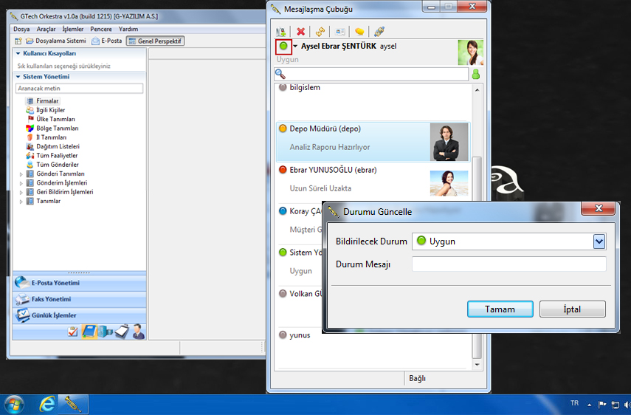This screenshot has height=415, width=631.
Task: Click the yellow refresh arrows icon
Action: pos(320,32)
